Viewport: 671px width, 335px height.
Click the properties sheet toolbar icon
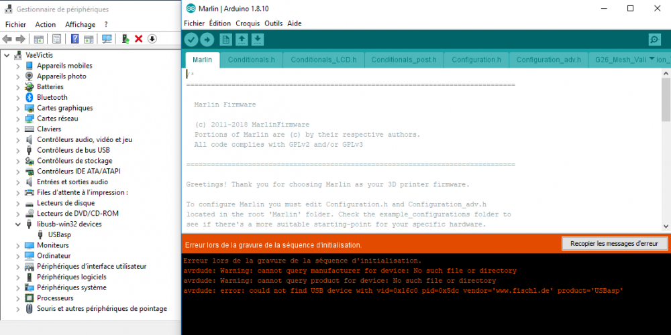tap(56, 39)
